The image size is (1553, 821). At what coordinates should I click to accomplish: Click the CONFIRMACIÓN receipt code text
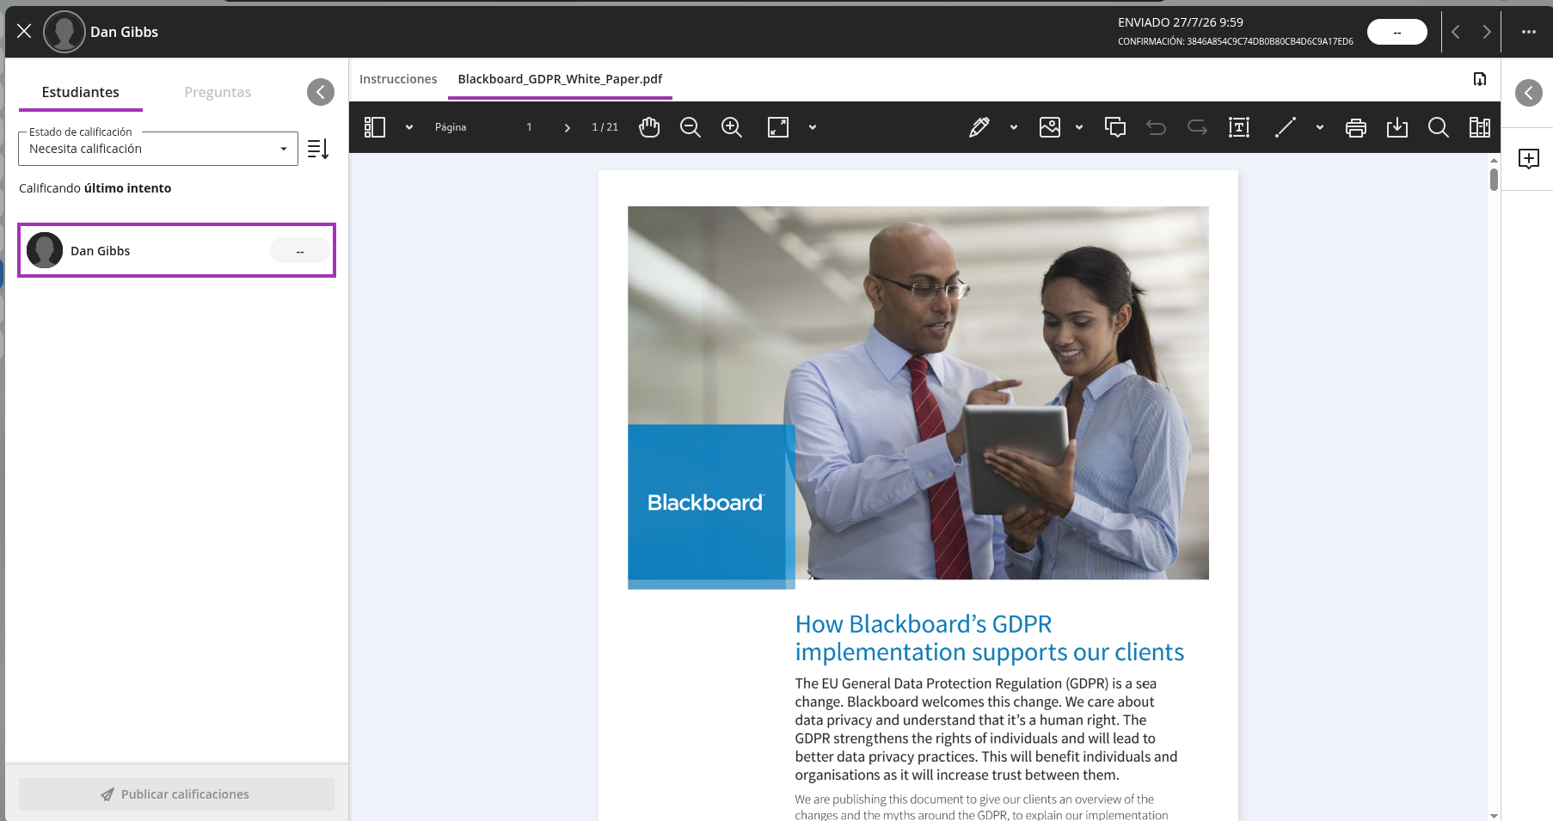point(1236,41)
